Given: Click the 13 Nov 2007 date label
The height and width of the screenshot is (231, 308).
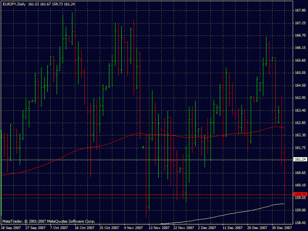Looking at the screenshot, I should pyautogui.click(x=159, y=228).
